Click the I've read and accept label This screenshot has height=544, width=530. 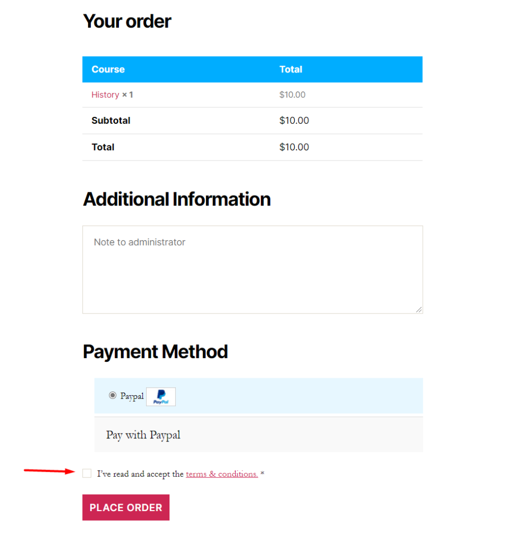click(x=140, y=474)
